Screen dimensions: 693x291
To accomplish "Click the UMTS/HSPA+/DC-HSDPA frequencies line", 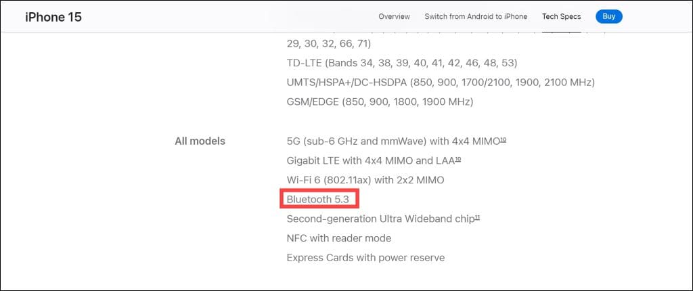I will (441, 83).
